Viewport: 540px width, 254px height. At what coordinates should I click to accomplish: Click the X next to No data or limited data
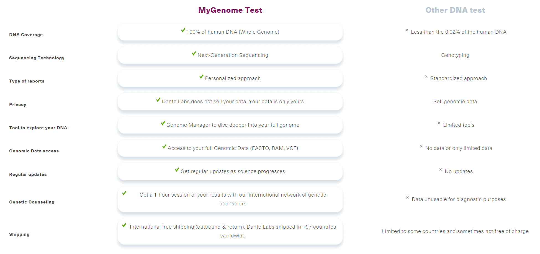(421, 147)
